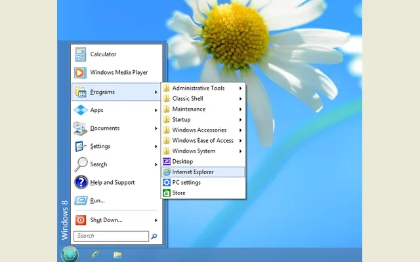Expand the Search submenu arrow
The height and width of the screenshot is (262, 420).
(x=156, y=164)
